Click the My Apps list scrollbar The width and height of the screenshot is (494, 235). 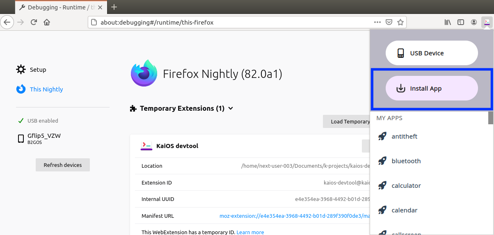[x=491, y=118]
